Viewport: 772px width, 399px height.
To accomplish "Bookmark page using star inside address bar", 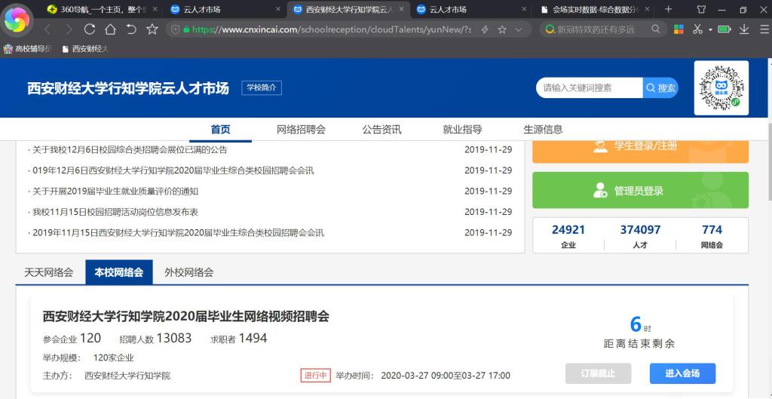I will pyautogui.click(x=502, y=30).
